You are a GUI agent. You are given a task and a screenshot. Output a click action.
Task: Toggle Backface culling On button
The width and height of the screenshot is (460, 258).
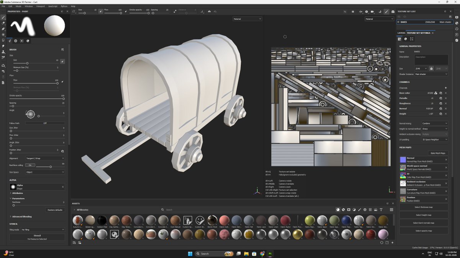tap(30, 165)
